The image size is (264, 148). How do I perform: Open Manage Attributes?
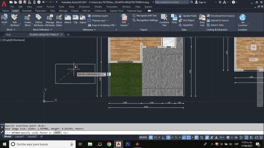pos(50,20)
